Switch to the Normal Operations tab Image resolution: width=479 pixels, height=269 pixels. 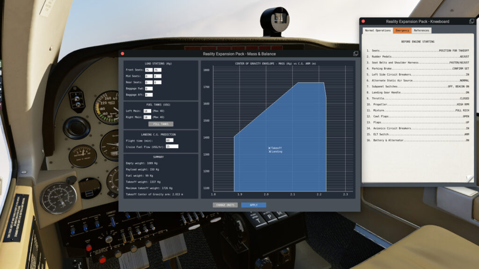point(377,30)
